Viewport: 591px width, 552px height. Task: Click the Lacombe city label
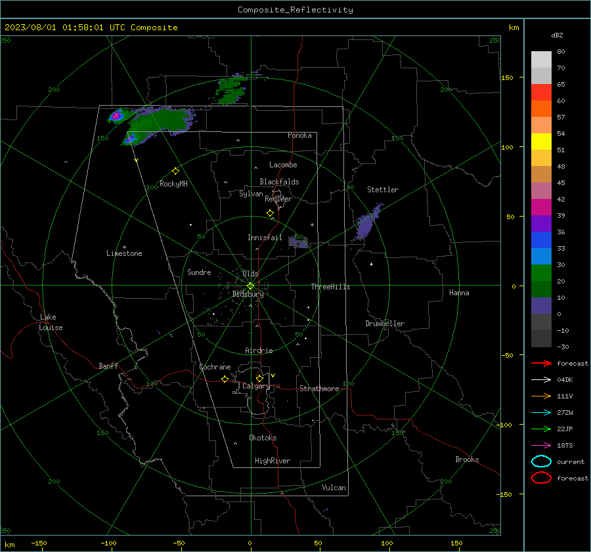pyautogui.click(x=283, y=165)
